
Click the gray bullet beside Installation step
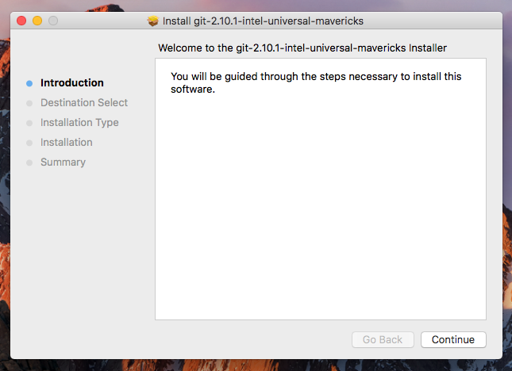pyautogui.click(x=29, y=143)
